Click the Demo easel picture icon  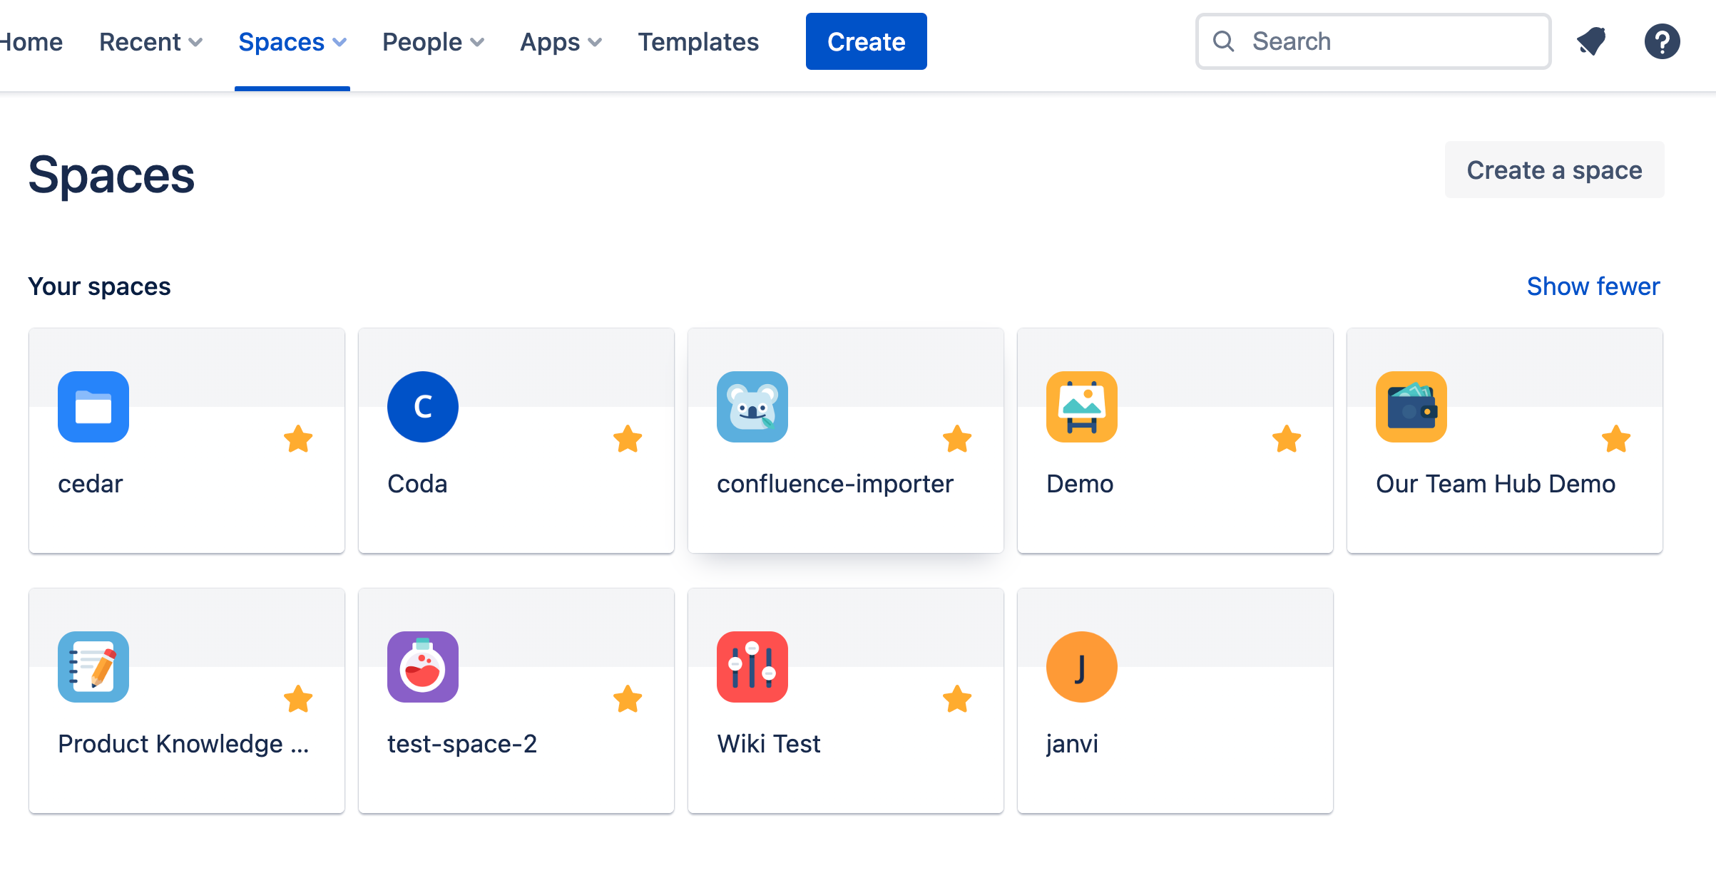[1082, 407]
